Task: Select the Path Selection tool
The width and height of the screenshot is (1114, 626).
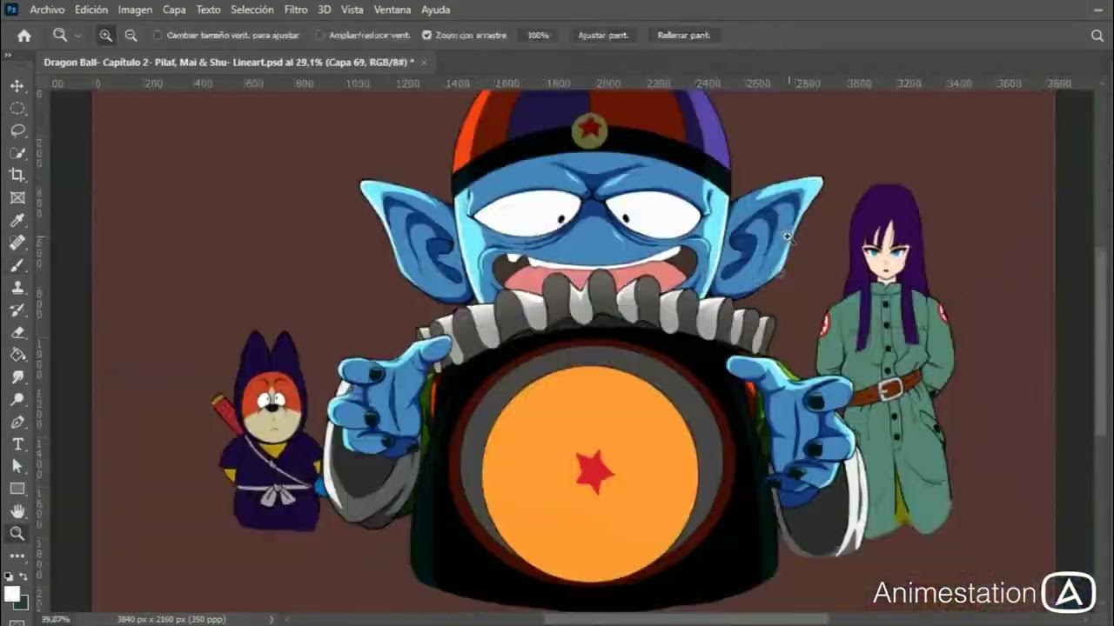Action: 17,467
